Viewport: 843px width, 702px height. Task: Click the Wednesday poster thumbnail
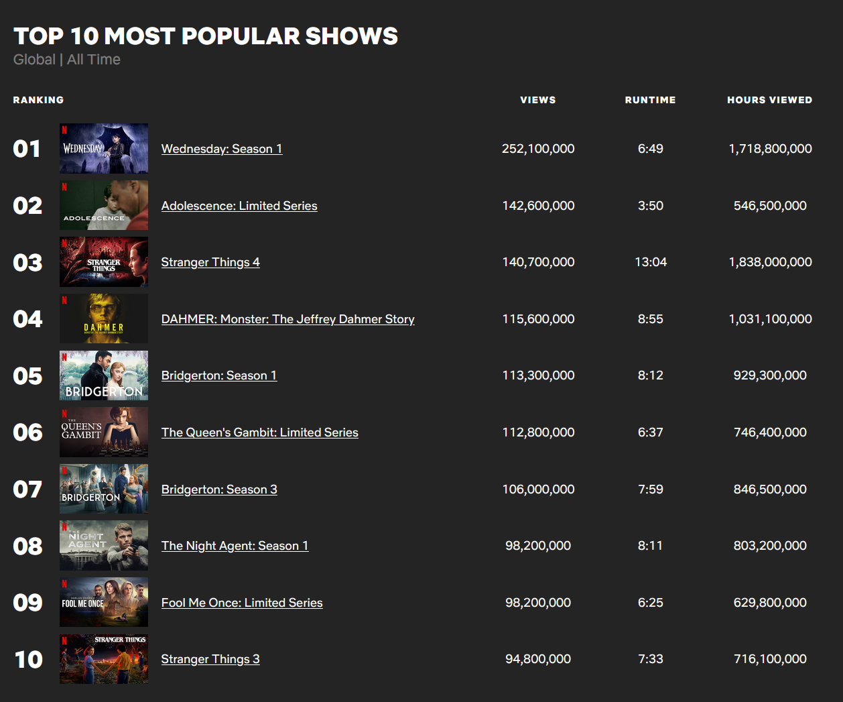pyautogui.click(x=104, y=149)
